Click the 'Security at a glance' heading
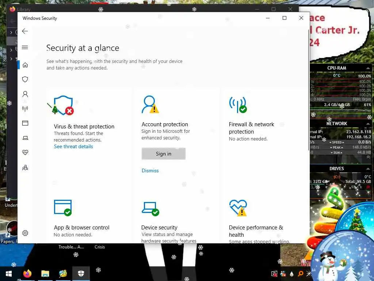This screenshot has height=281, width=374. coord(83,48)
